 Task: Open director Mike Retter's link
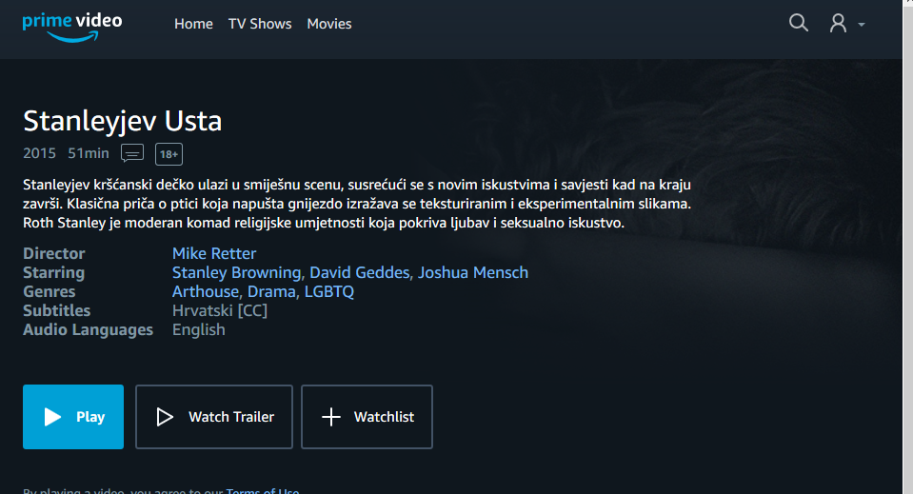(213, 253)
